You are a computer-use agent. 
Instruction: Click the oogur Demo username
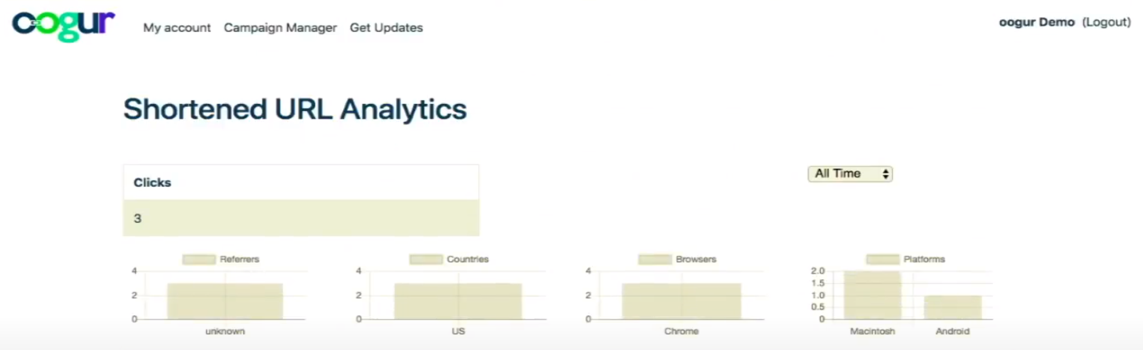tap(1036, 22)
